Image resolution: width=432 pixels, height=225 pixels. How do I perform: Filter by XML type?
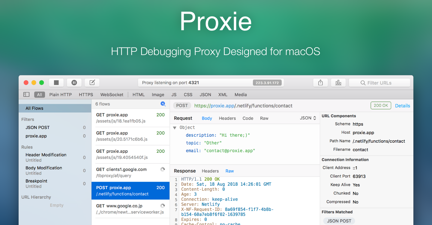[223, 95]
